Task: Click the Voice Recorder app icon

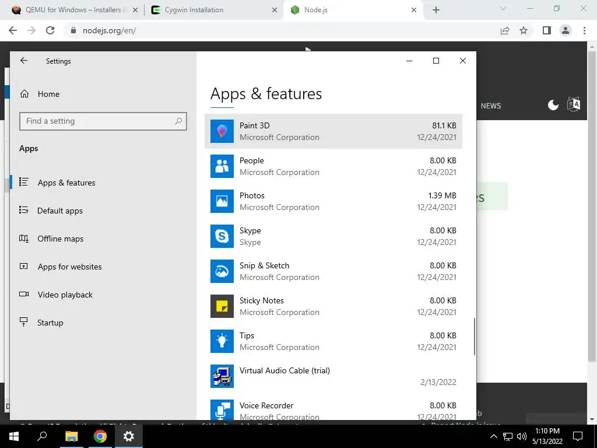Action: pos(222,410)
